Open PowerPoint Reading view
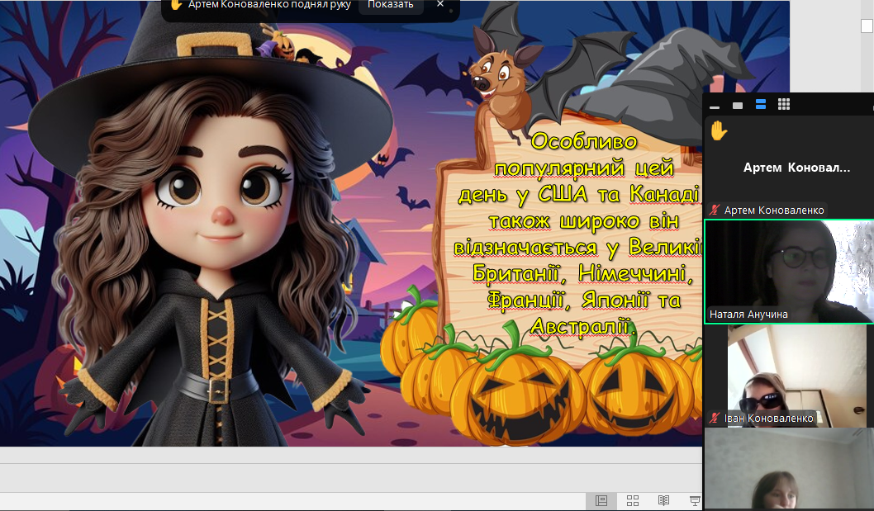 663,500
